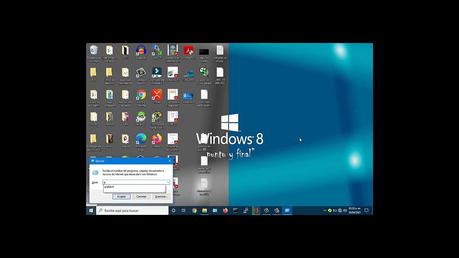459x258 pixels.
Task: Select the LAB_03 PDF file
Action: (172, 119)
